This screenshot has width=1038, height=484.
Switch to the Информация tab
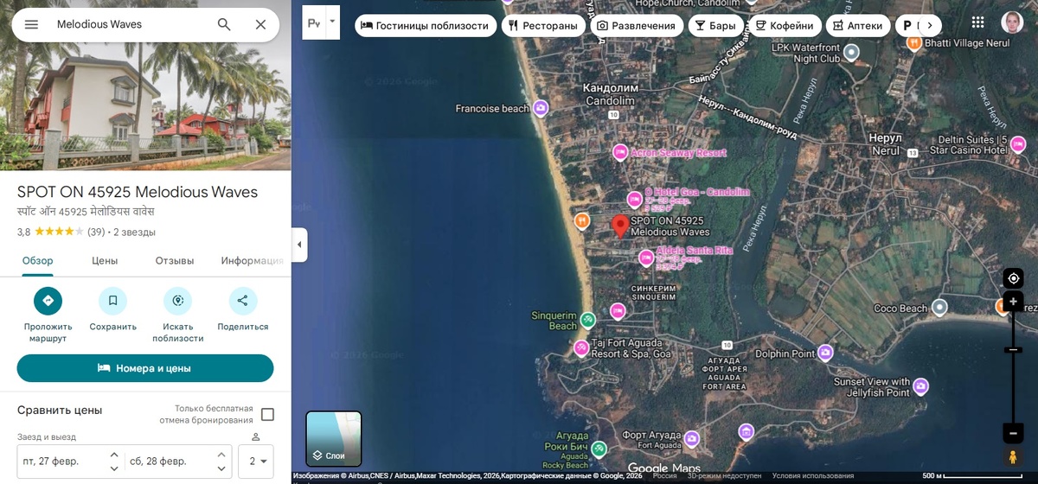252,261
